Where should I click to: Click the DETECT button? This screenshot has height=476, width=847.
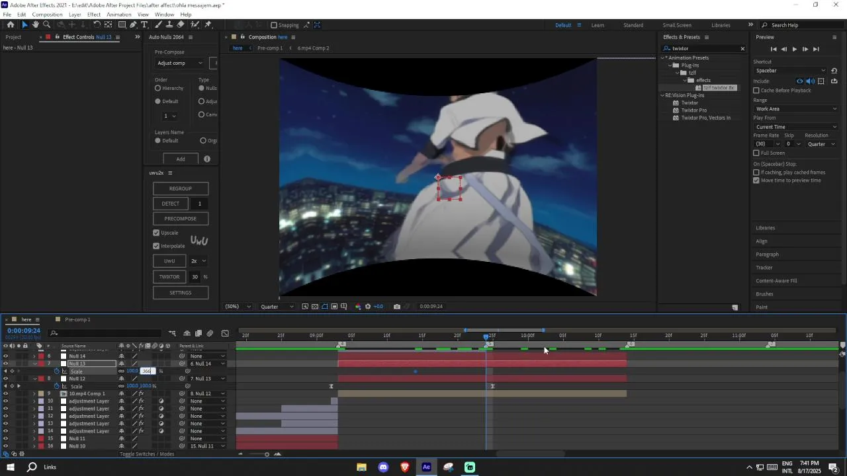click(x=171, y=204)
